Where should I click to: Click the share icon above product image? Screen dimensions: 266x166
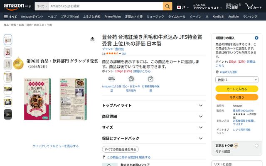pos(92,39)
